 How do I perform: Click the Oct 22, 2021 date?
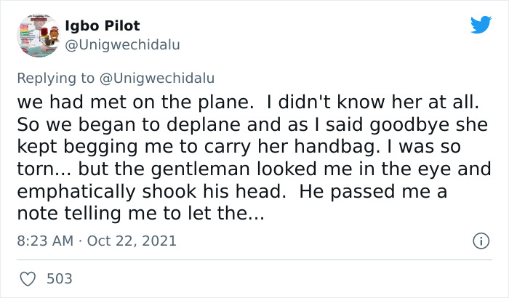tap(131, 241)
